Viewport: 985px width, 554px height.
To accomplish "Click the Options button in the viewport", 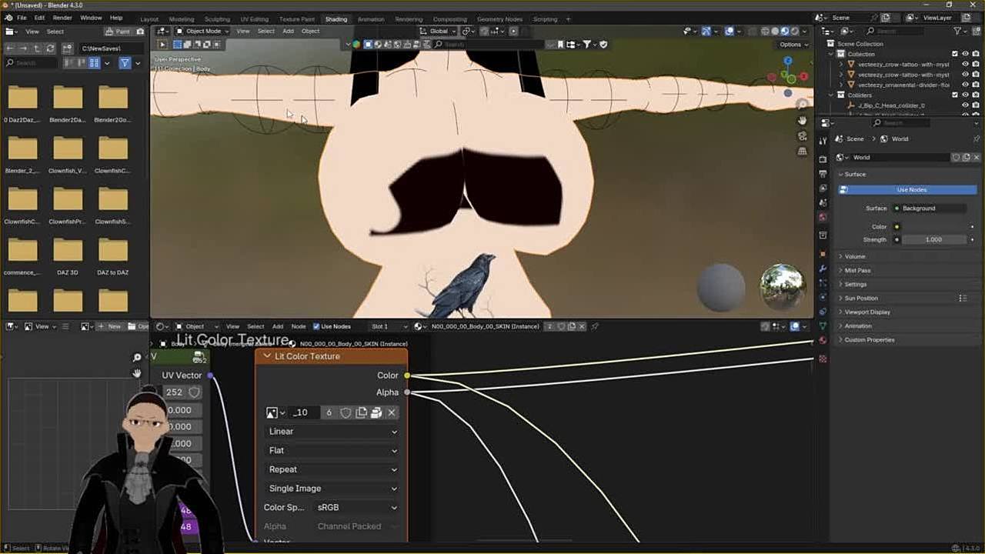I will click(790, 45).
